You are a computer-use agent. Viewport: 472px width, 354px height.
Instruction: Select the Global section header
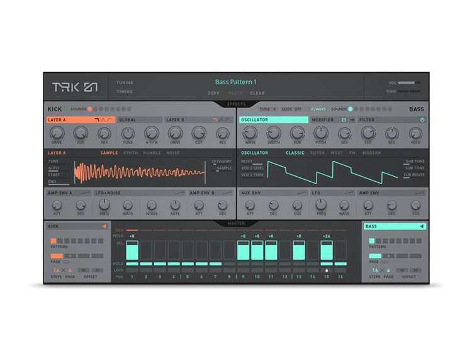pos(140,119)
